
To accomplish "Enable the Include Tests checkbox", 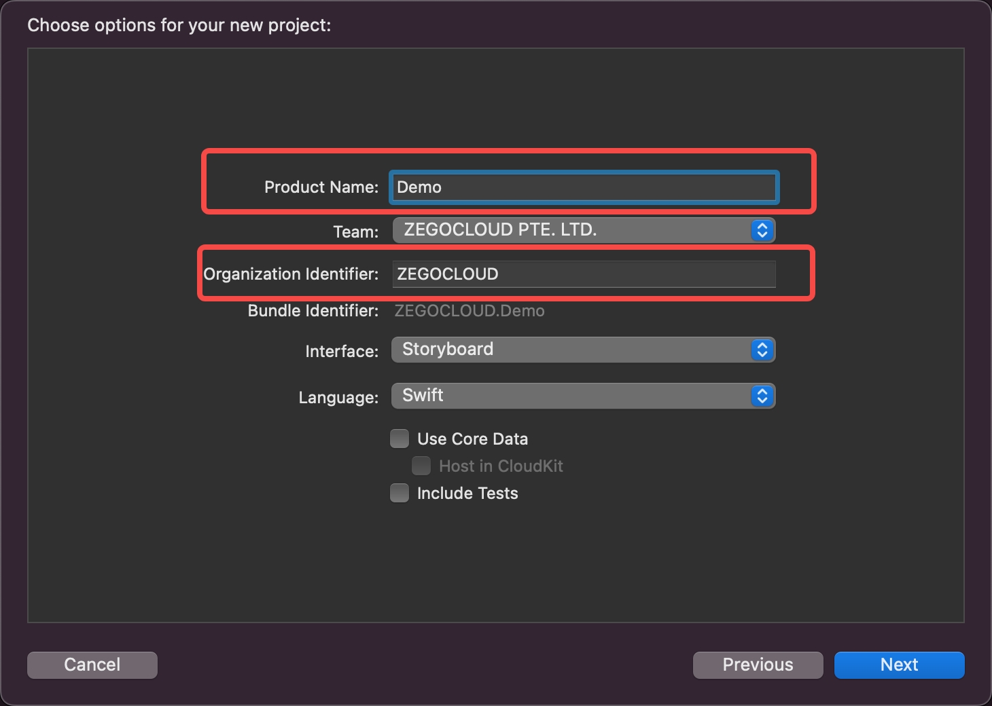I will [x=399, y=493].
